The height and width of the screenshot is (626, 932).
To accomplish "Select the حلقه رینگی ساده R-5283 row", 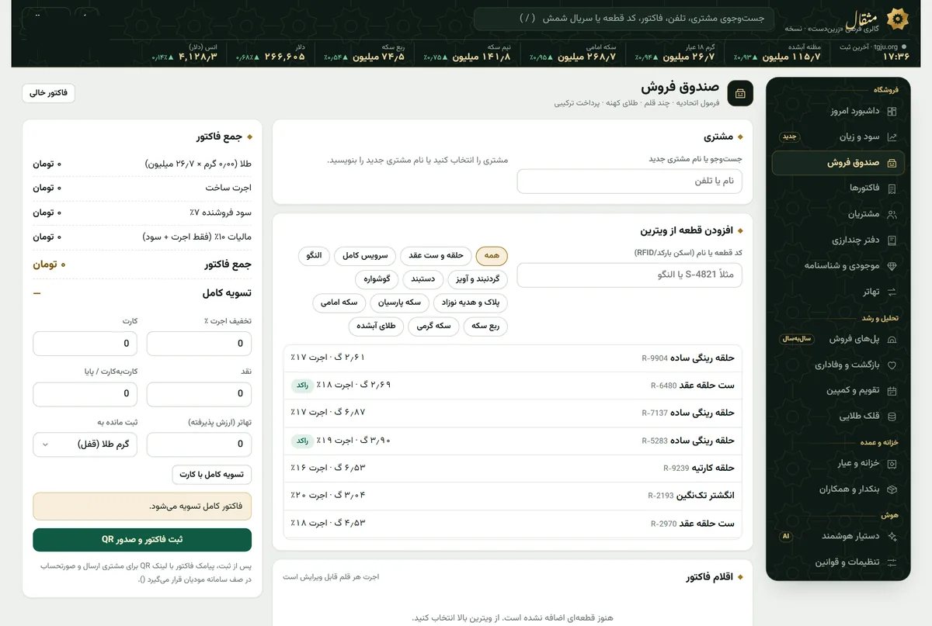I will [513, 441].
